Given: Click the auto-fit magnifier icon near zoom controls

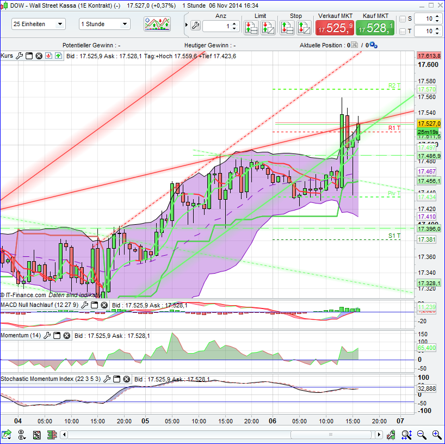Looking at the screenshot, I should [x=407, y=435].
